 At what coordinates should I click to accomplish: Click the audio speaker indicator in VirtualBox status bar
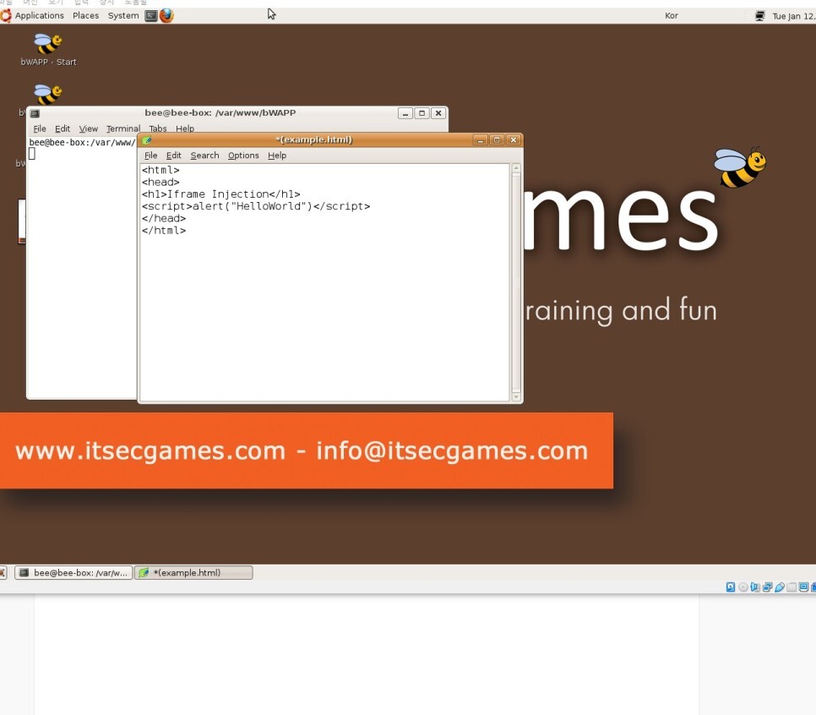click(x=755, y=587)
